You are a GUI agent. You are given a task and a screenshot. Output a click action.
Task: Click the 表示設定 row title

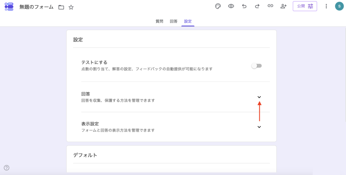tap(90, 124)
